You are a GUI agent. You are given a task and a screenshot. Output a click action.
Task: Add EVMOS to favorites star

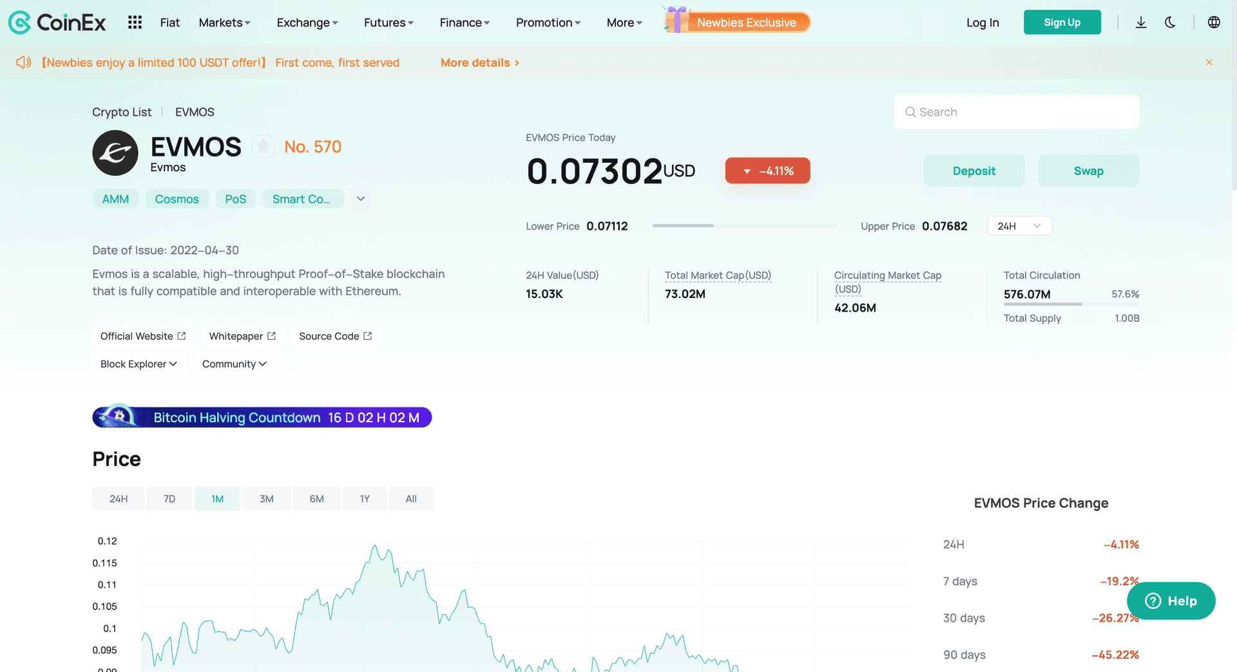pos(263,147)
